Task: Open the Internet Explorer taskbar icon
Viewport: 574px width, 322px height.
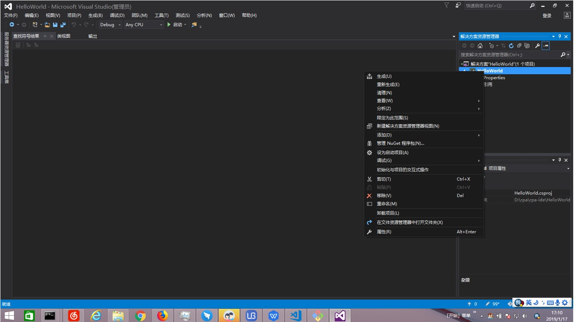Action: [x=96, y=316]
